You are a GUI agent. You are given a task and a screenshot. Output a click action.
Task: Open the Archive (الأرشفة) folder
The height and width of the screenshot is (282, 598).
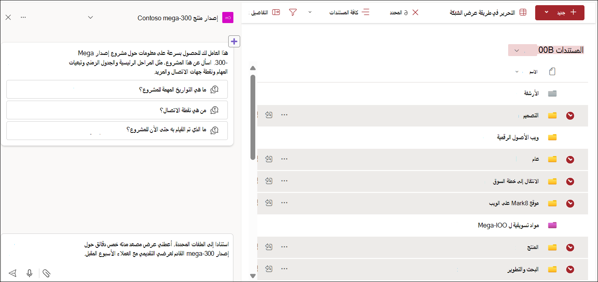tap(532, 93)
